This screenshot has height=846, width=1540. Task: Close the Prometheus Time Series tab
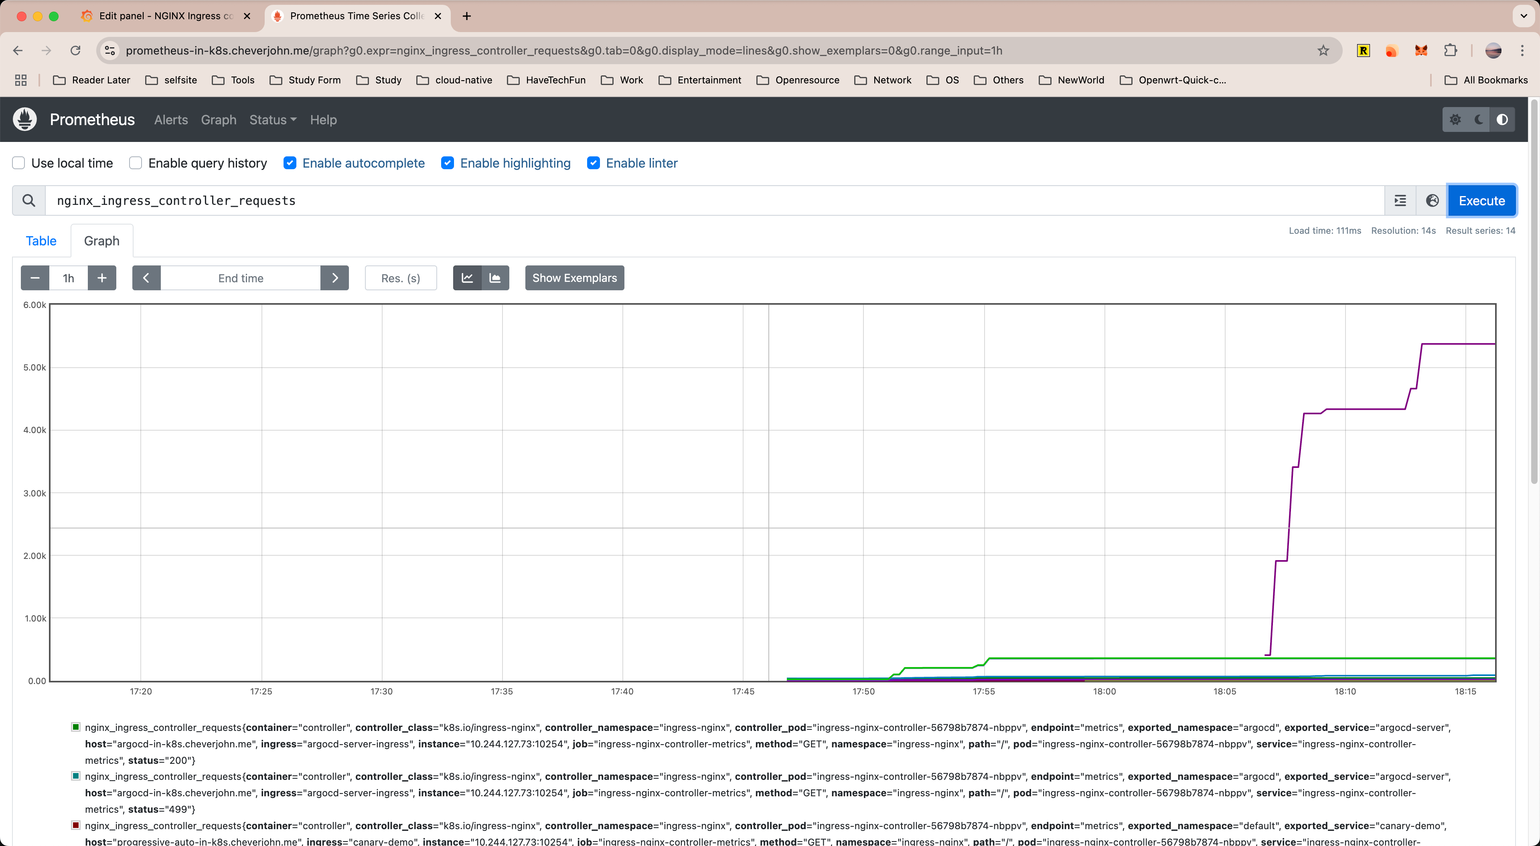coord(438,16)
